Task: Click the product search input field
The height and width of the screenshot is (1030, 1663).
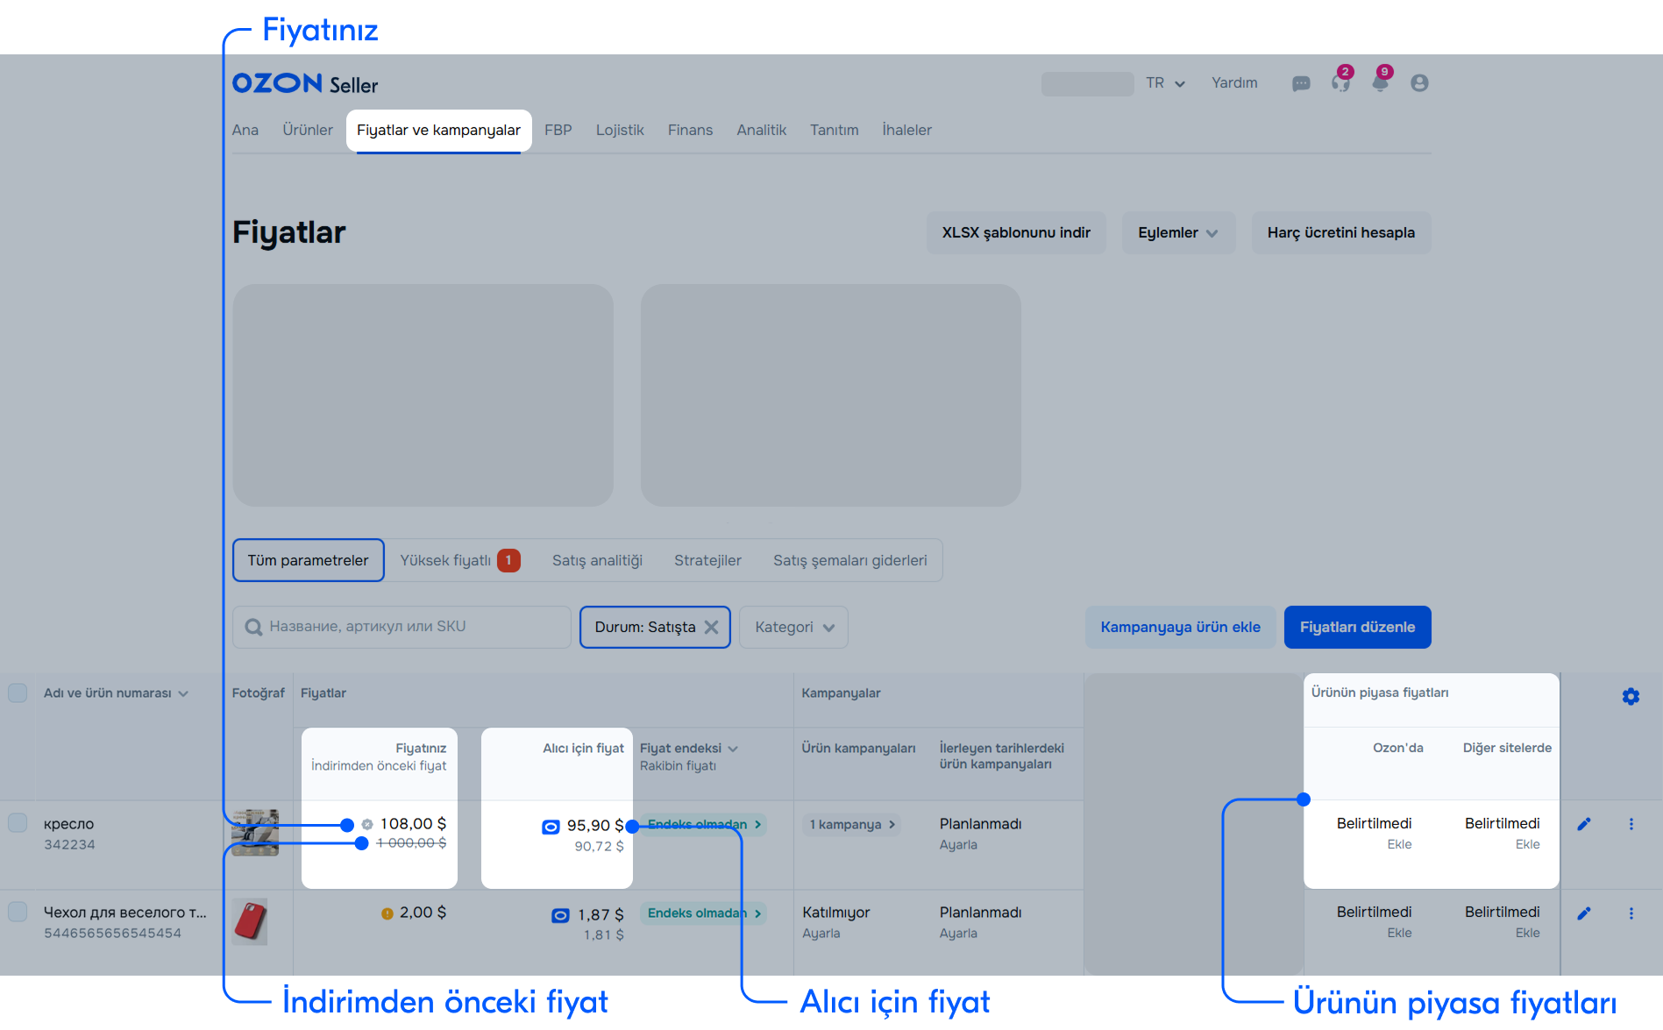Action: 402,628
